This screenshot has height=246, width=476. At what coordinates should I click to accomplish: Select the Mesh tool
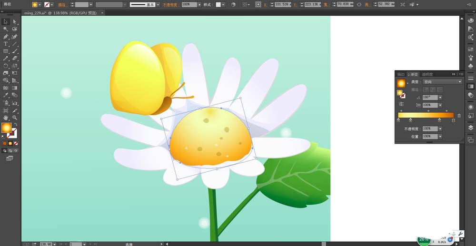pyautogui.click(x=5, y=88)
